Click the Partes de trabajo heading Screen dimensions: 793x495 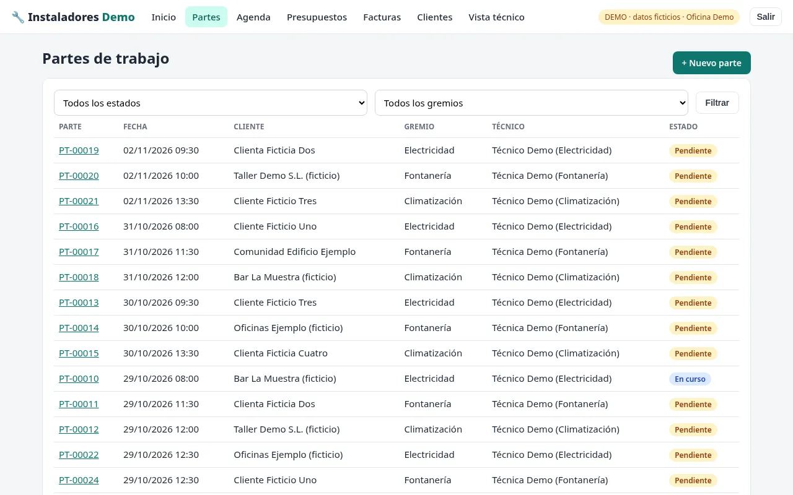pos(106,59)
